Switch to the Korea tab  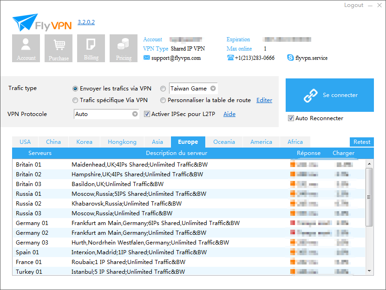[84, 142]
